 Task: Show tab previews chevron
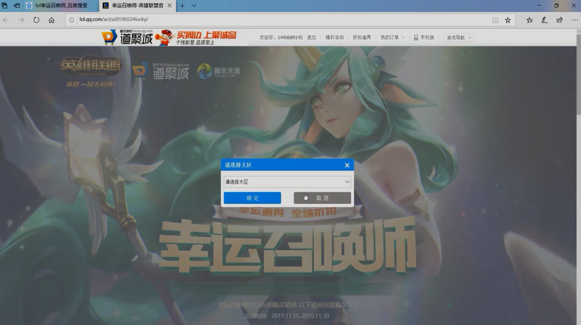[194, 6]
